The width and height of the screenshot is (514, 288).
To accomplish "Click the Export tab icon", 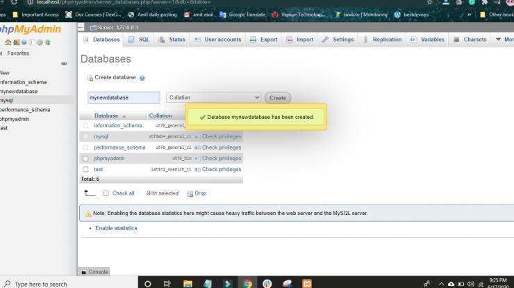I will coord(253,40).
